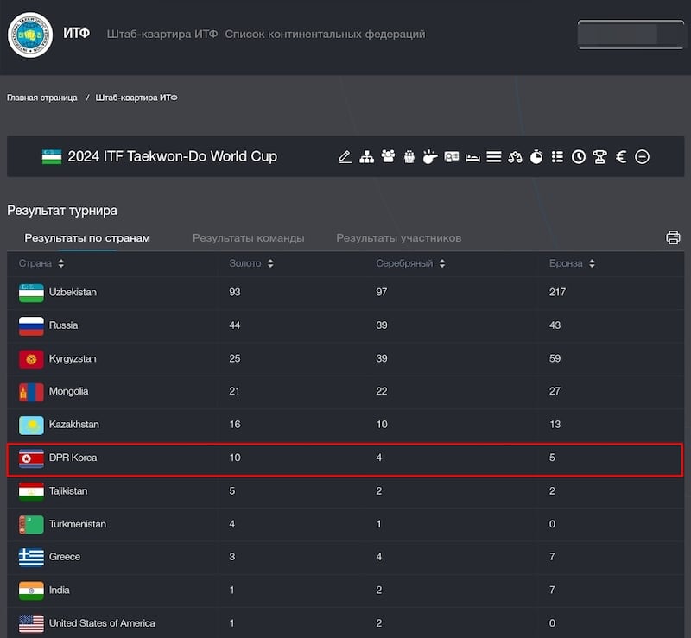
Task: Sort table by Страна column
Action: tap(41, 263)
